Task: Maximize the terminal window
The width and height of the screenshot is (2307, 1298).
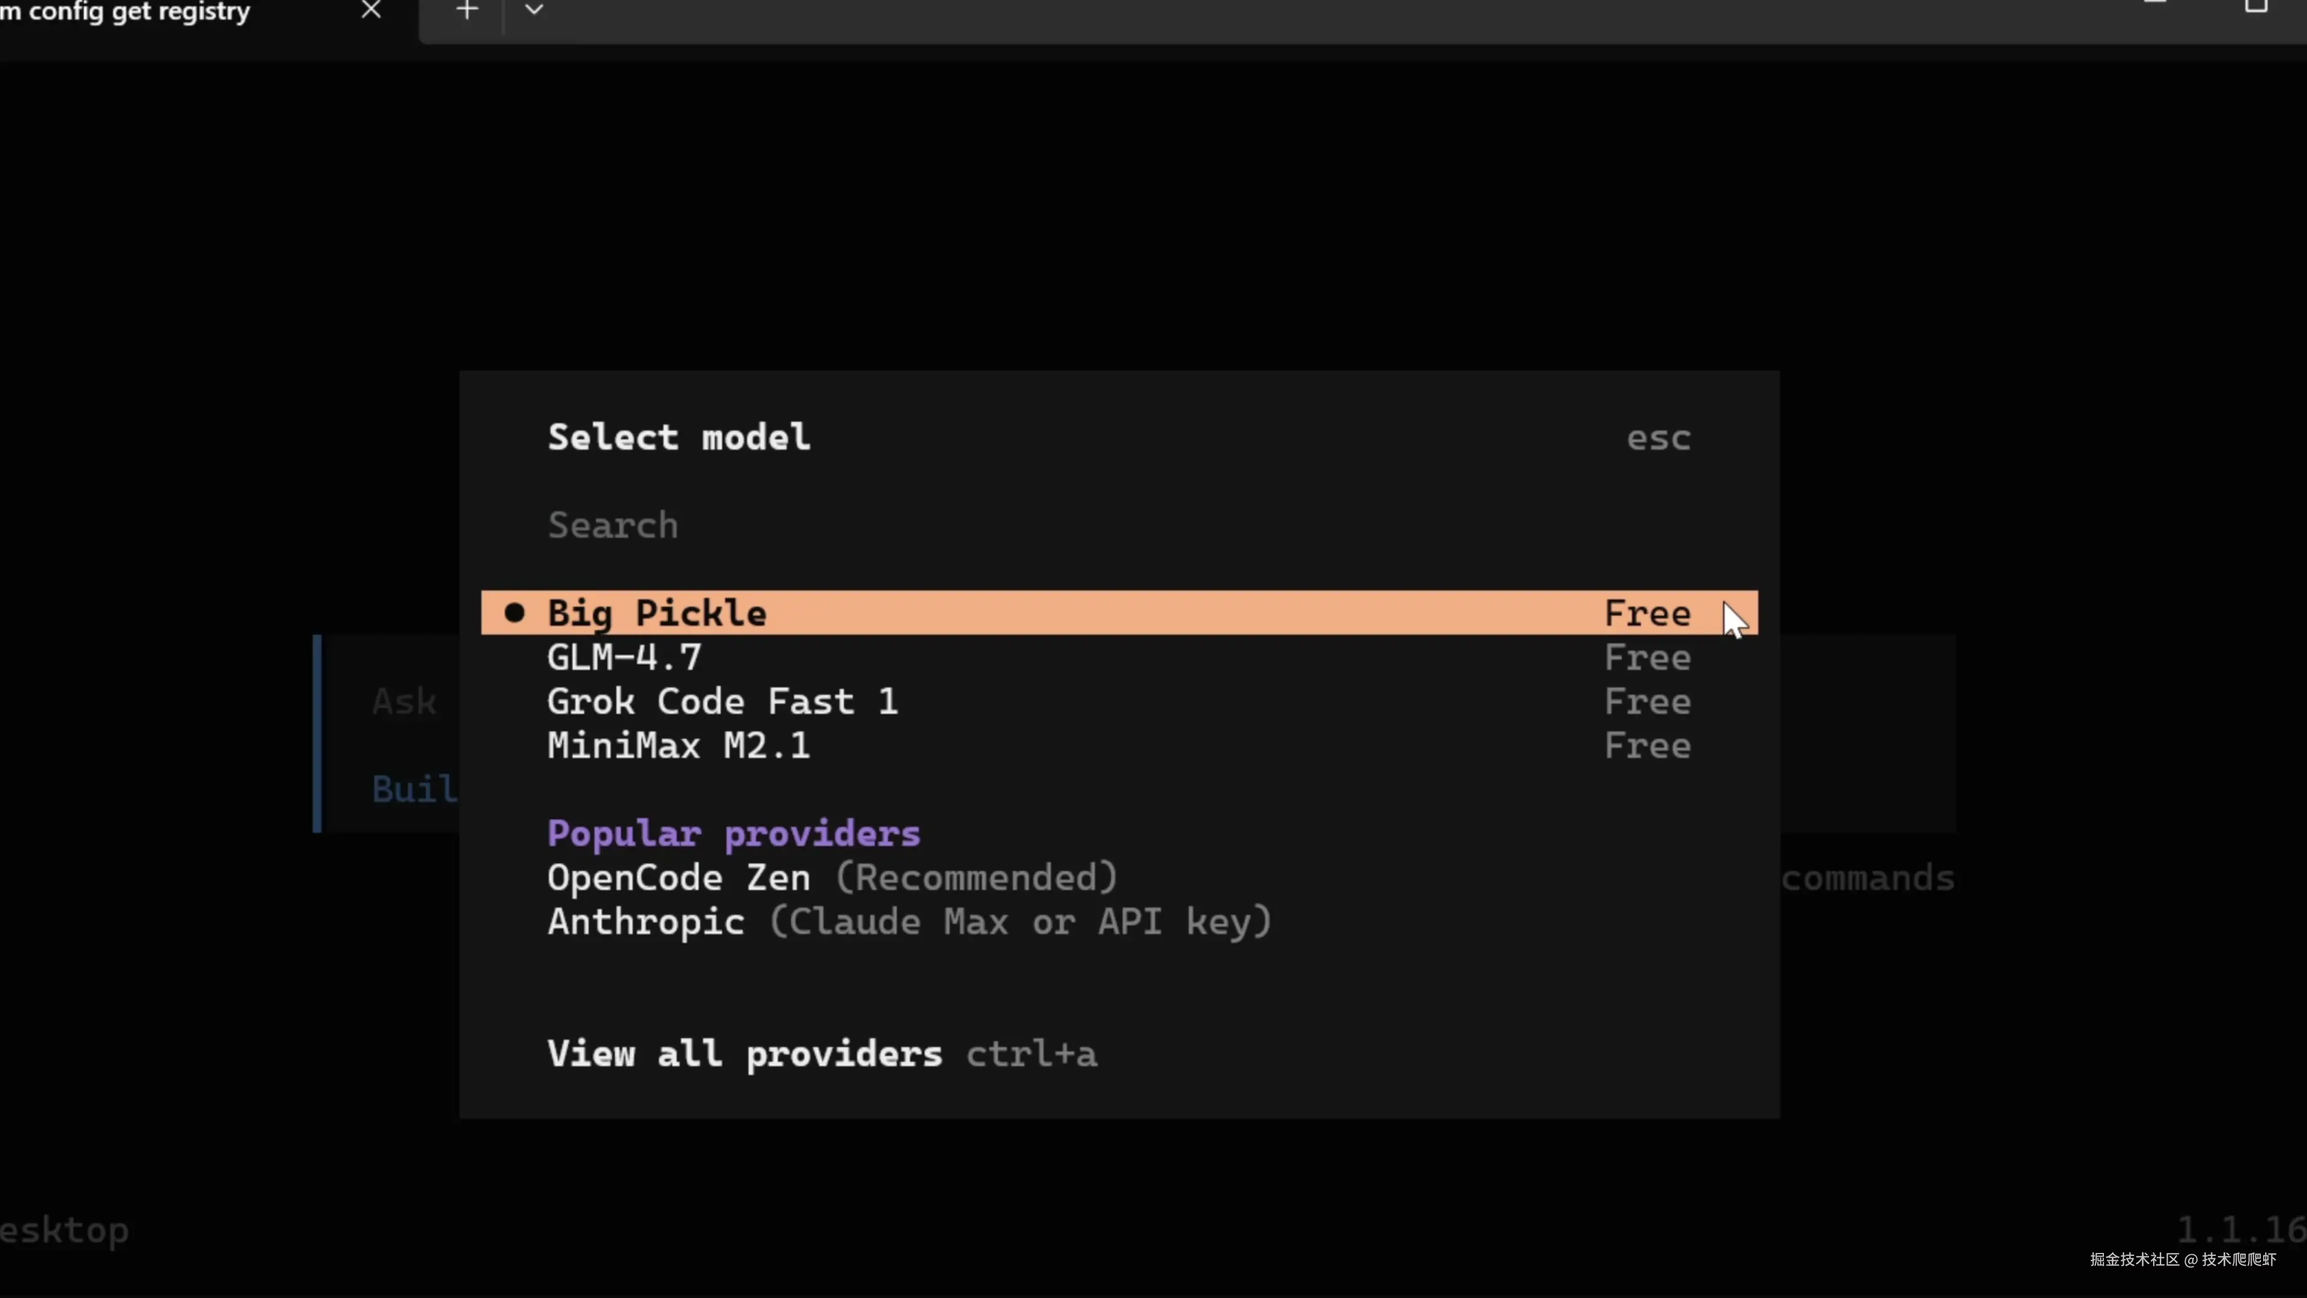Action: (x=2255, y=5)
